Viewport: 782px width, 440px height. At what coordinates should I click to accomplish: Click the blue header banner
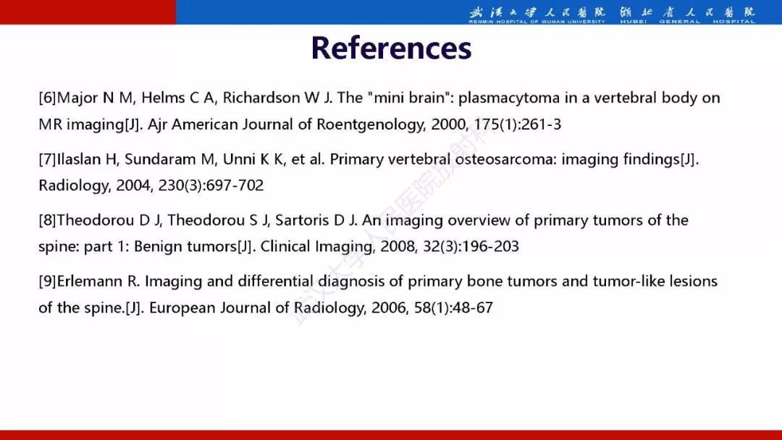(479, 12)
